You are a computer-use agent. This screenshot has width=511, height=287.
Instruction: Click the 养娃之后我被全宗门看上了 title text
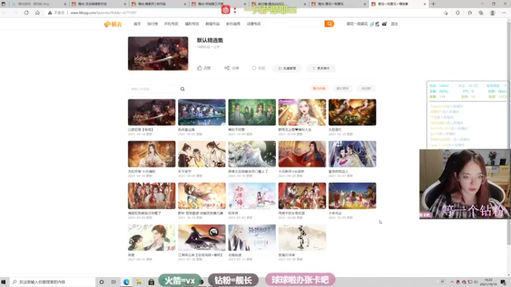[x=248, y=171]
